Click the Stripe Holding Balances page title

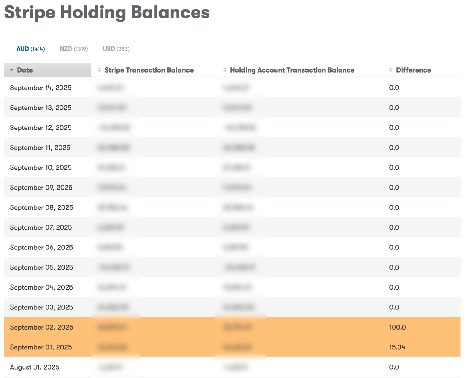107,12
